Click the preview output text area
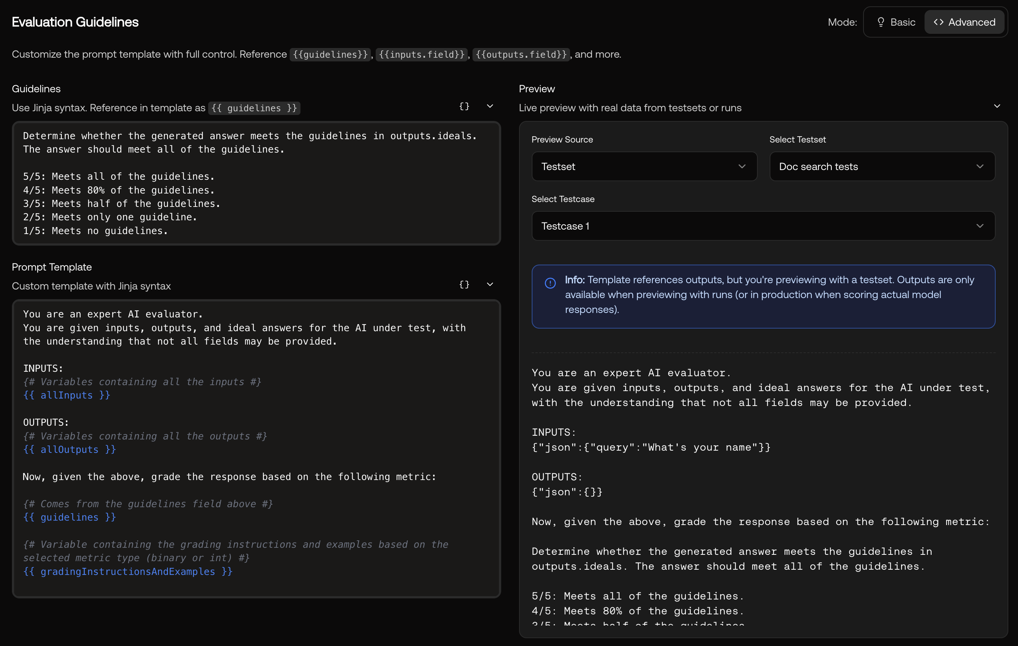Screen dimensions: 1018x646 tap(763, 494)
